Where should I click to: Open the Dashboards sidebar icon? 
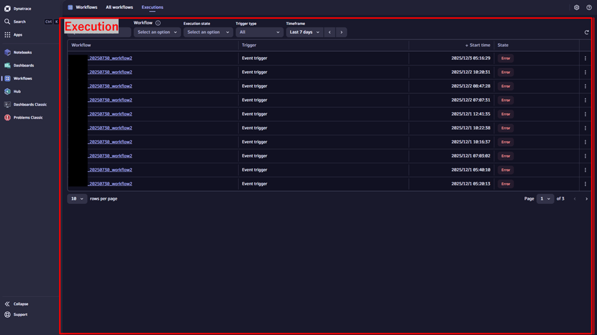click(8, 66)
